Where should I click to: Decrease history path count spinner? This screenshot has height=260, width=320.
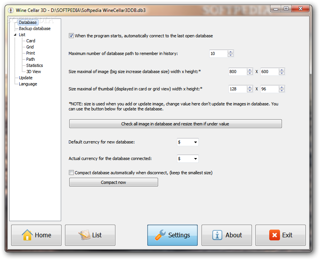[x=230, y=55]
